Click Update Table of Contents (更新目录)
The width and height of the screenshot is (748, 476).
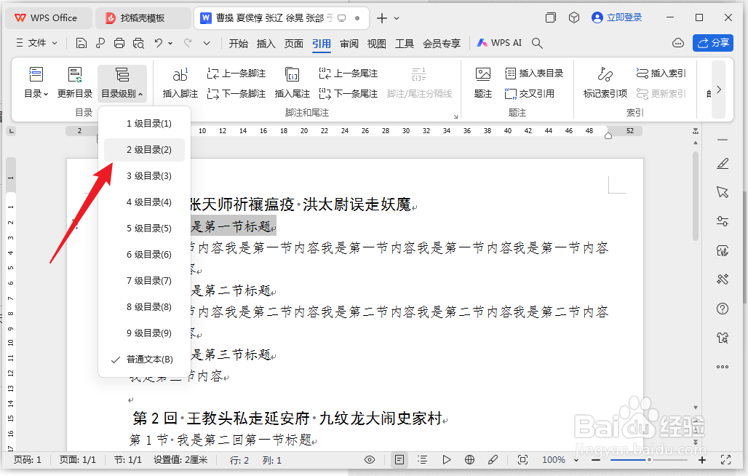pyautogui.click(x=75, y=82)
